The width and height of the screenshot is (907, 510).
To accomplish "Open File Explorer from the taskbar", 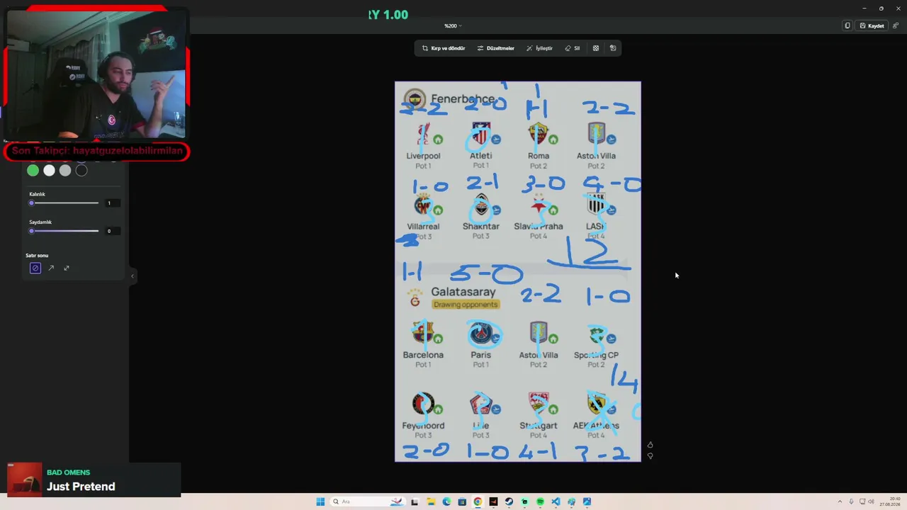I will [431, 501].
